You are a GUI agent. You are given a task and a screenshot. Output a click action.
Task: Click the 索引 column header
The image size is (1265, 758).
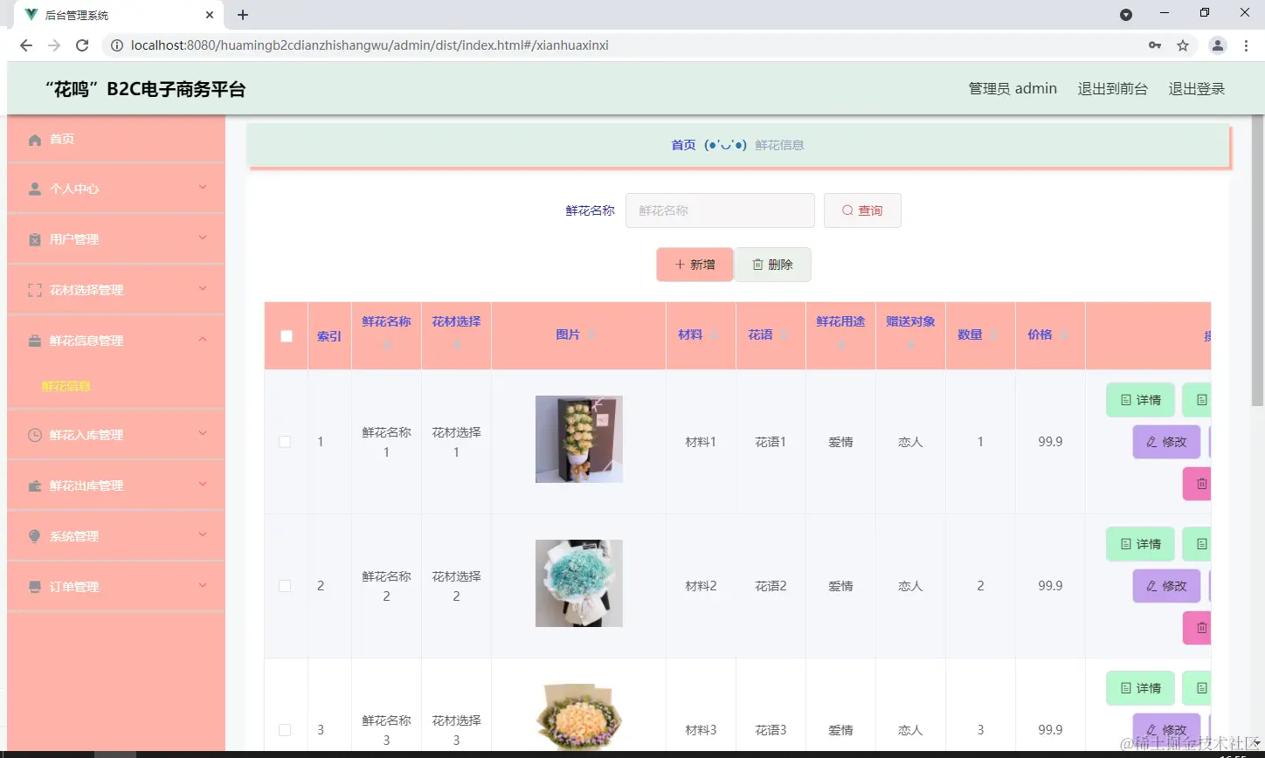329,336
